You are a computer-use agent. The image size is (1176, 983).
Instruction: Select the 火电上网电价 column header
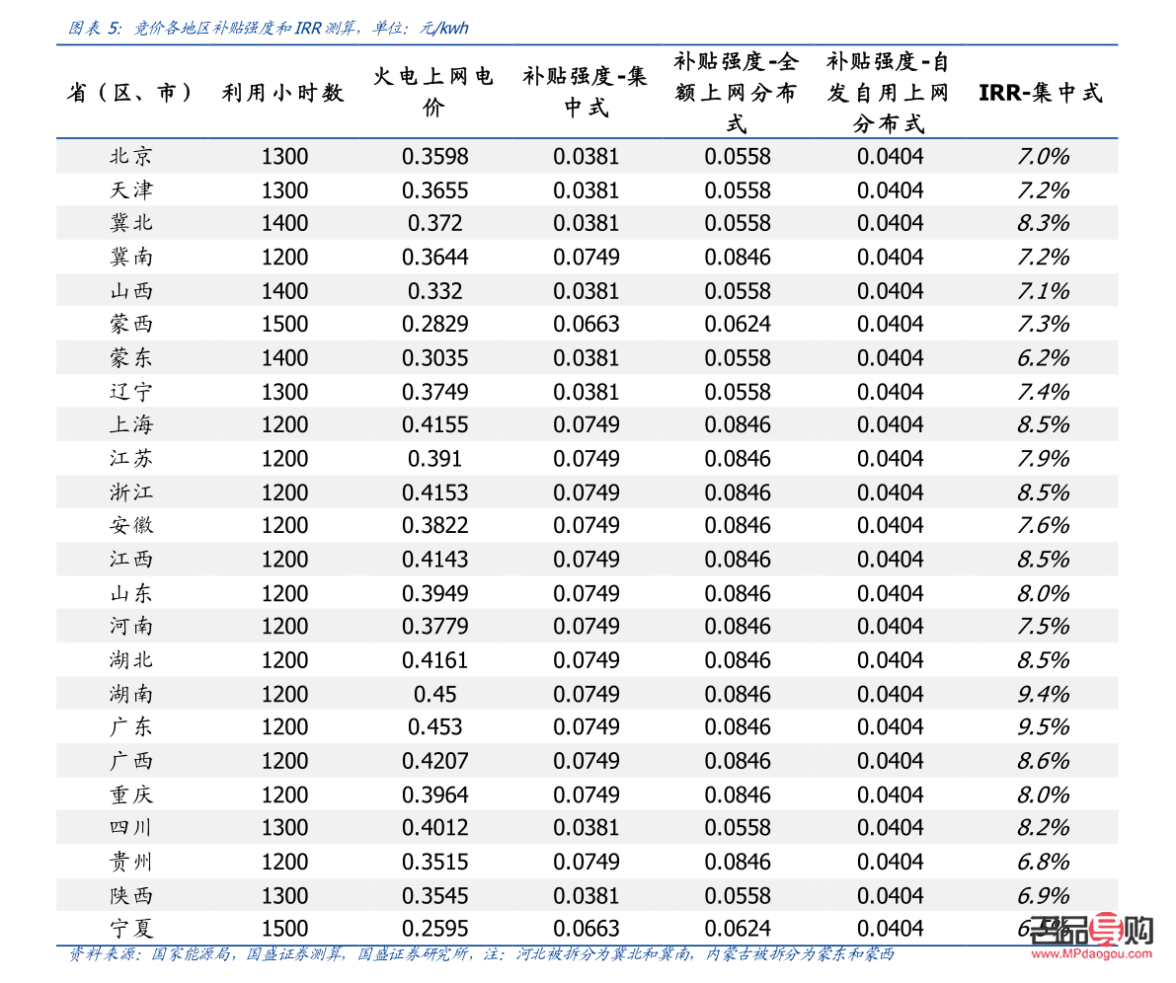click(433, 92)
